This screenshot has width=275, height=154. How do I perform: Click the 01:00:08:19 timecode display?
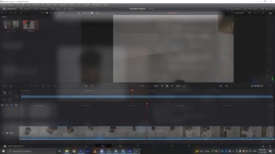point(257,86)
